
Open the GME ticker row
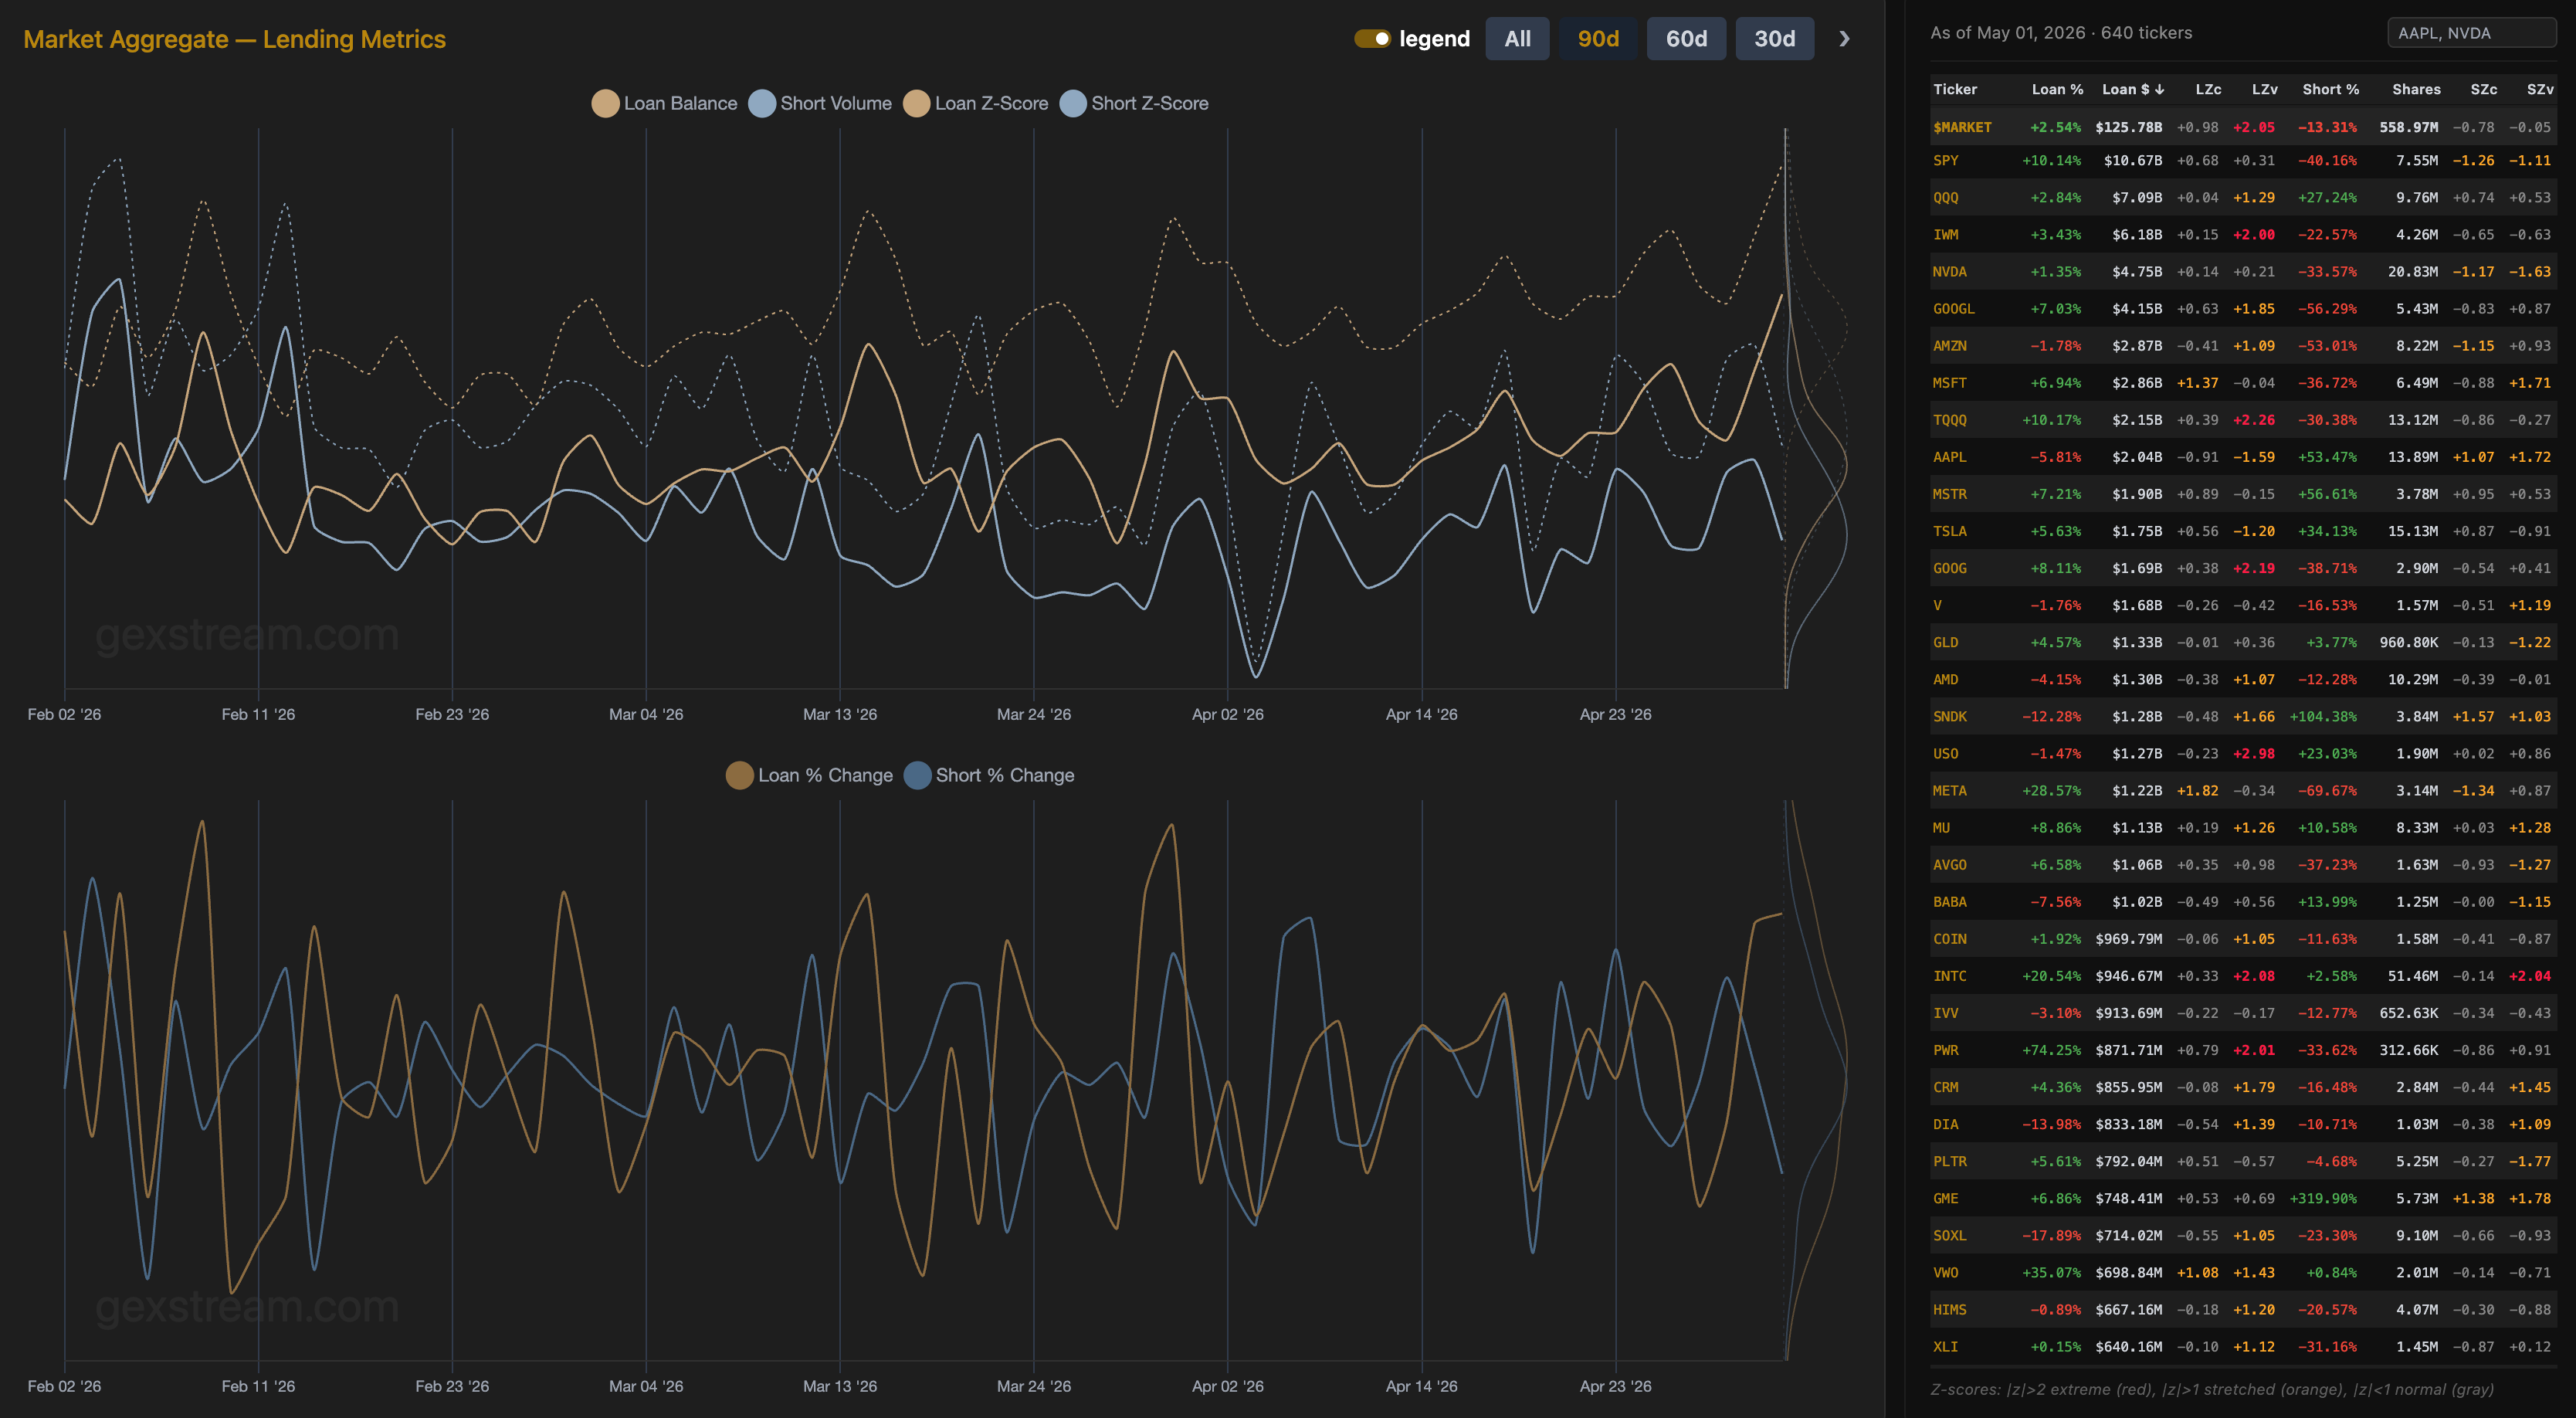pos(2243,1198)
